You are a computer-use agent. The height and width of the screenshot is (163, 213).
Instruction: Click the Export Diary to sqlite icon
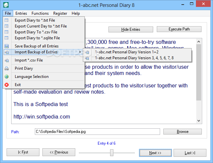click(7, 38)
